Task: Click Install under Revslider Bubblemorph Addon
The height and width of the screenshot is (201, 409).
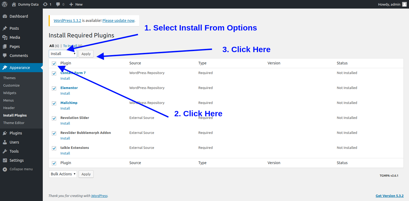Action: 65,138
